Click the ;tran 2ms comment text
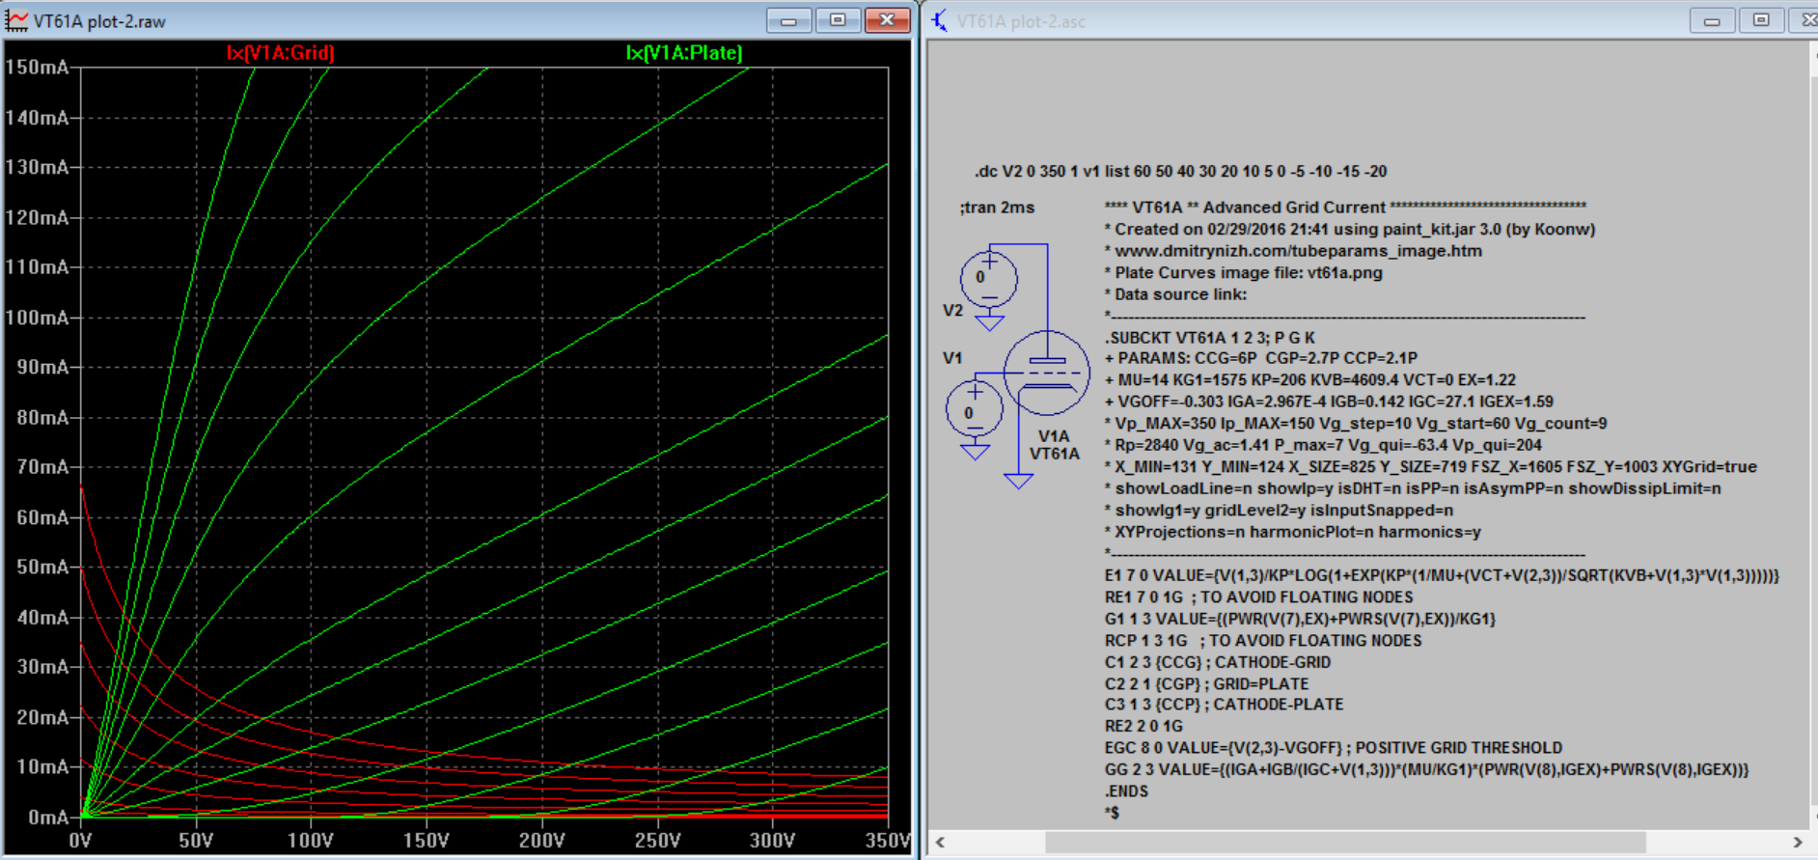 (997, 208)
